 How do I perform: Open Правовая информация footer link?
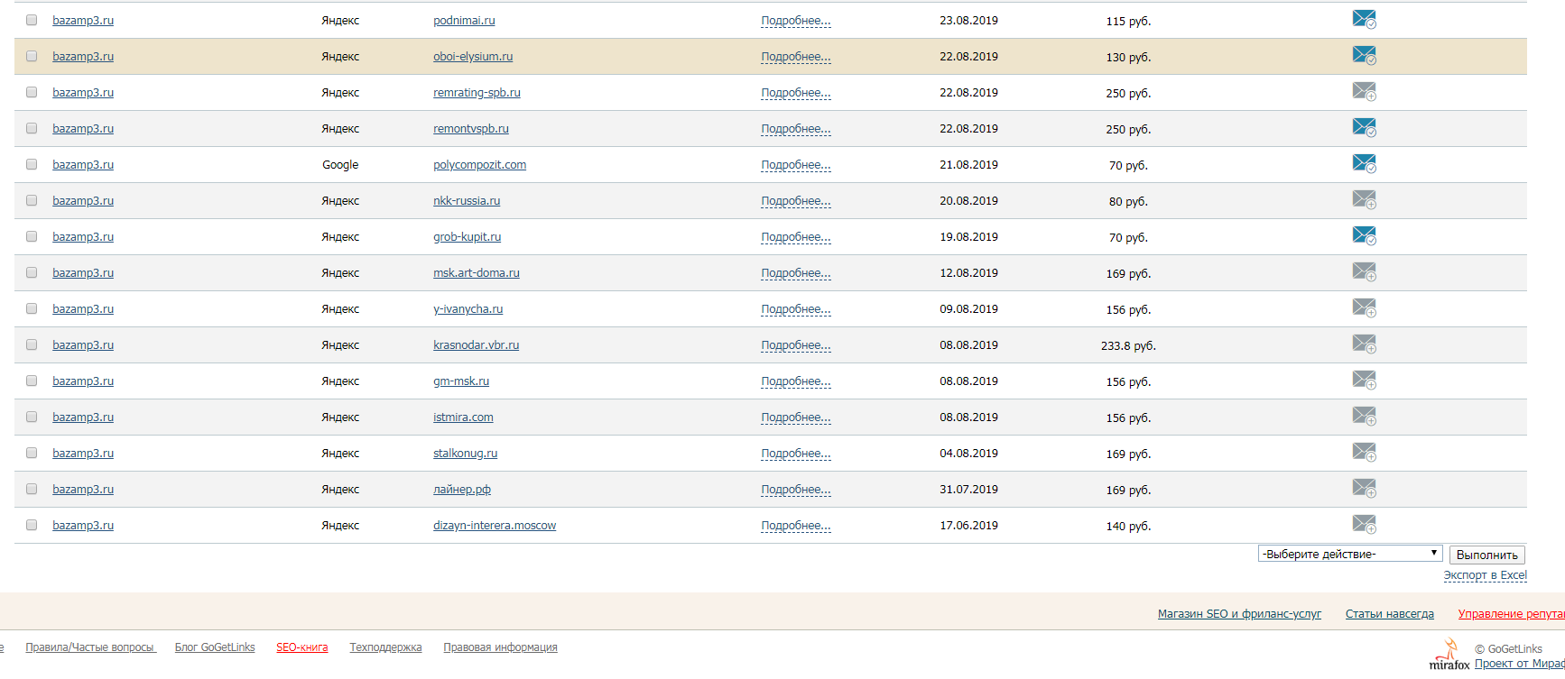click(x=500, y=647)
